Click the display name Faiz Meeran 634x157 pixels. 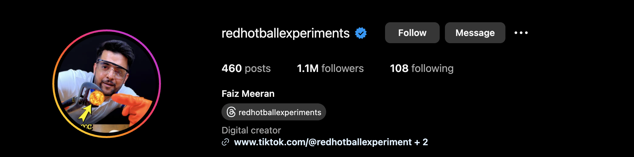pyautogui.click(x=248, y=94)
